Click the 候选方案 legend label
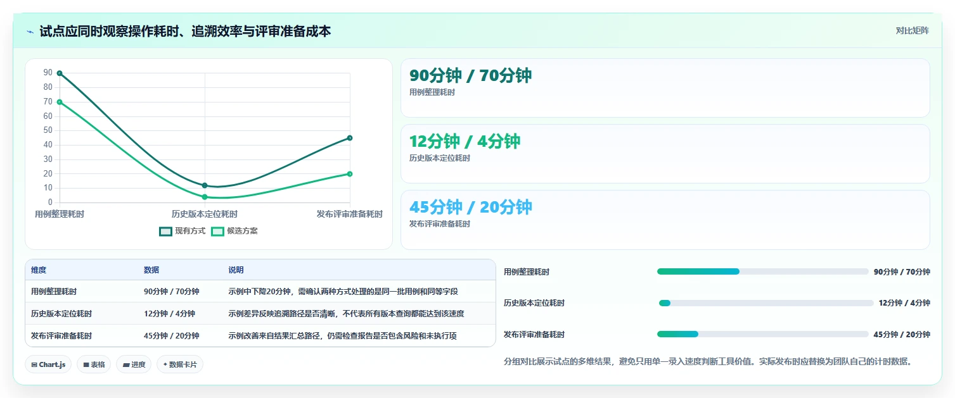The width and height of the screenshot is (955, 398). tap(242, 231)
